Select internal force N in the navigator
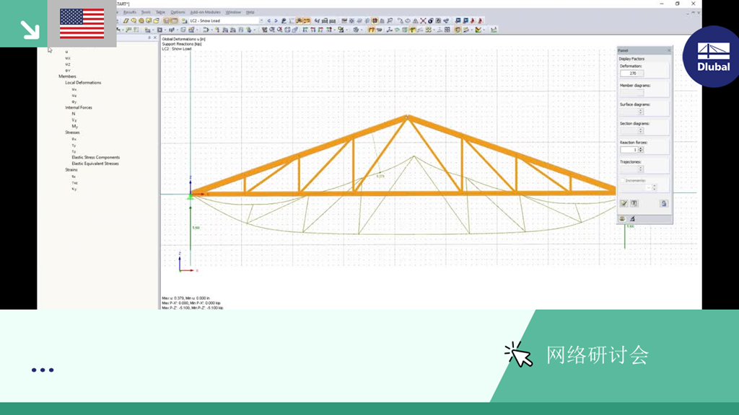 [73, 114]
